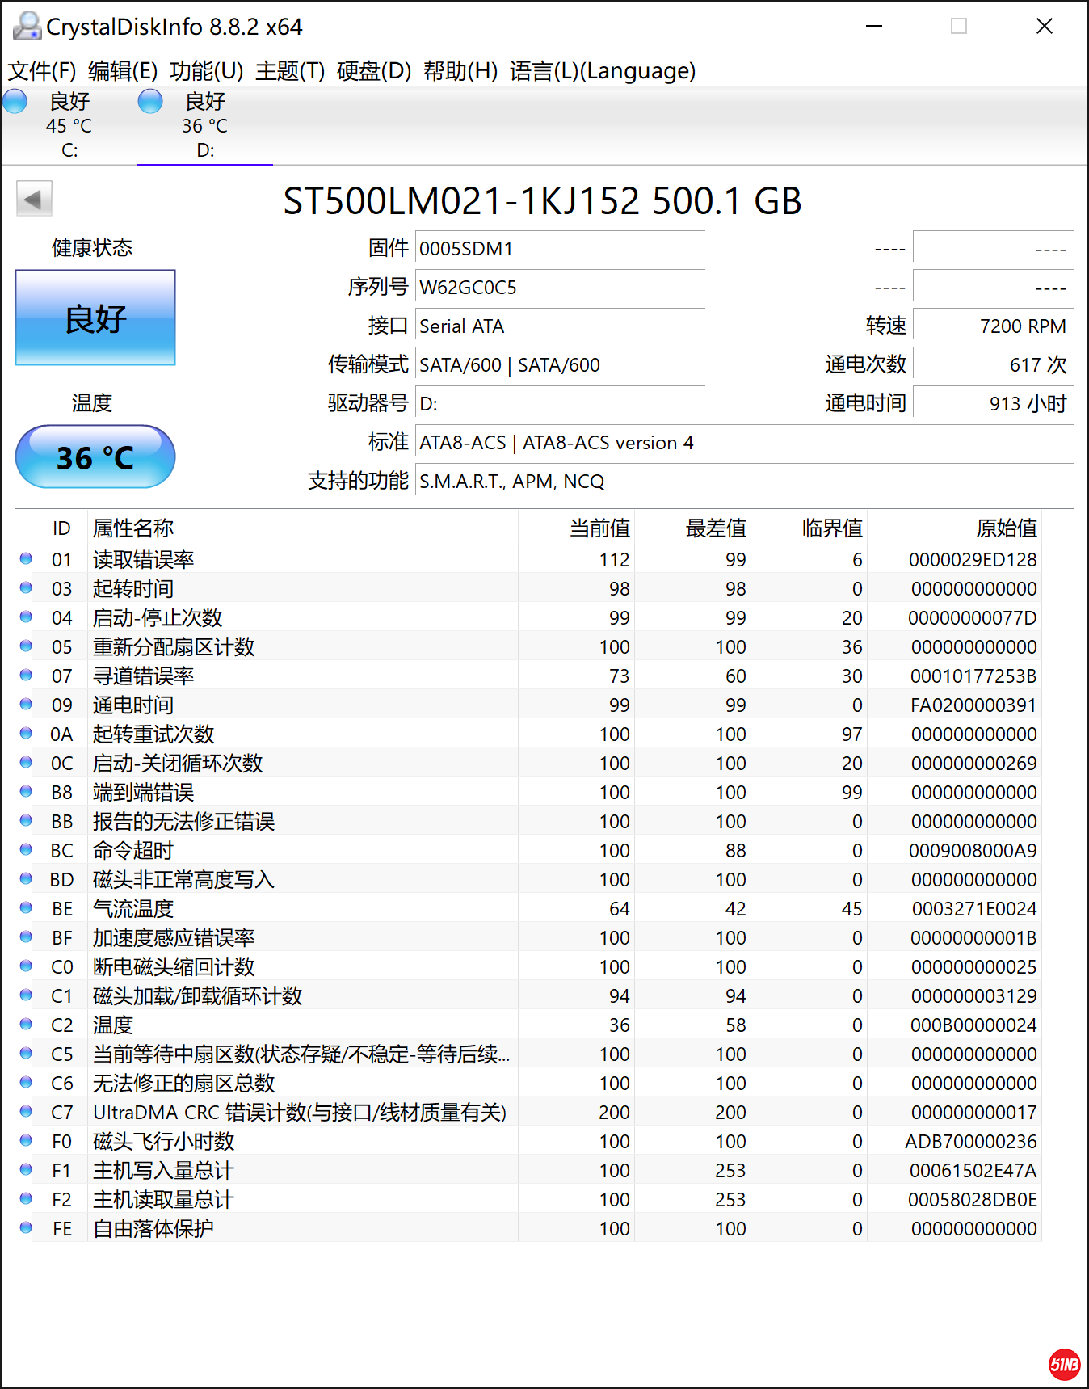Click the status dot for 主机读取量总计 row
This screenshot has height=1389, width=1089.
26,1198
